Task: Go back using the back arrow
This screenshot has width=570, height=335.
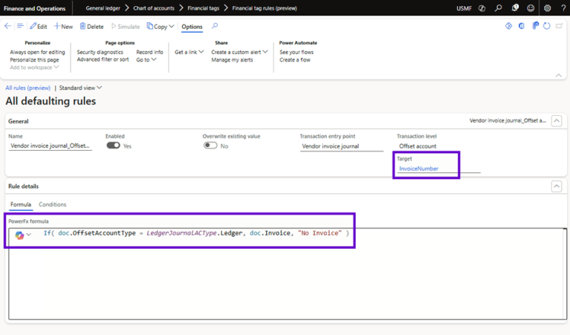Action: (7, 26)
